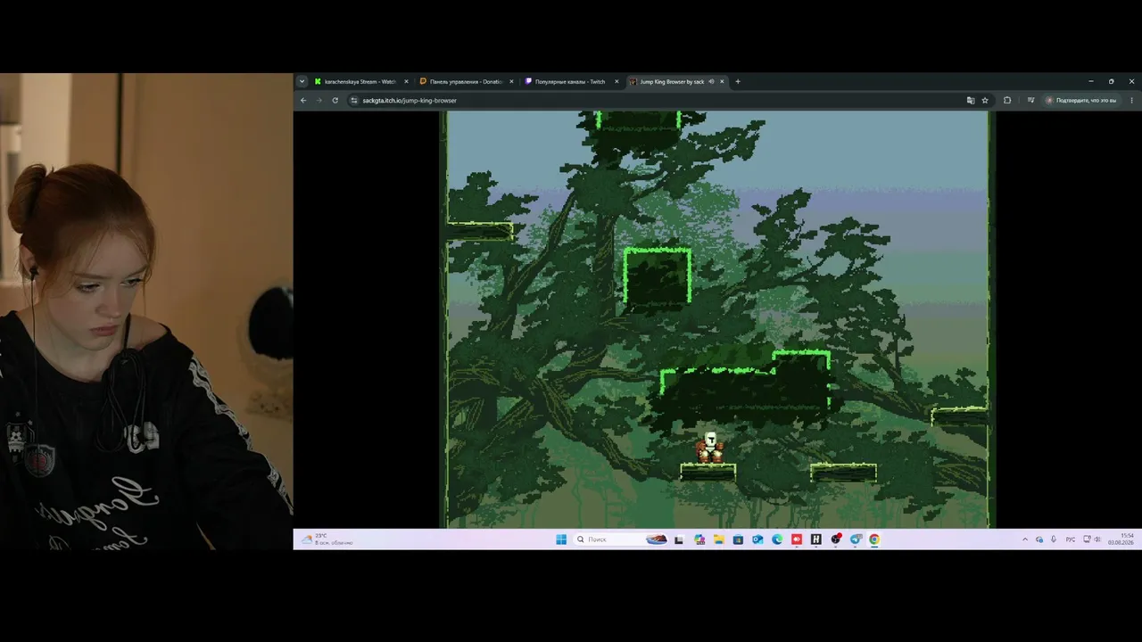Screen dimensions: 1142x642
Task: Open the cloud sync tray icon
Action: 1039,539
